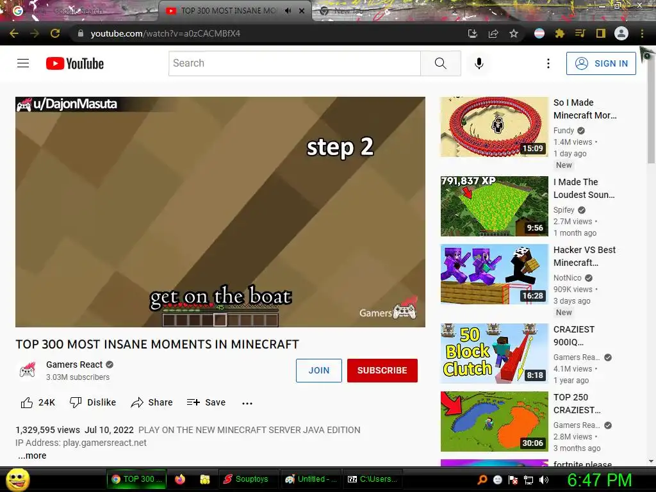Search with voice microphone icon
Screen dimensions: 656x492
point(479,63)
